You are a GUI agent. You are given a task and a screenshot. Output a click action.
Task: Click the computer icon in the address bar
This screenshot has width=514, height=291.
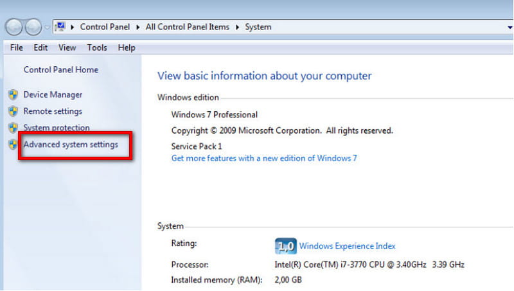[60, 27]
